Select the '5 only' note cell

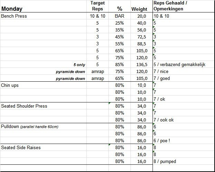tap(79, 65)
